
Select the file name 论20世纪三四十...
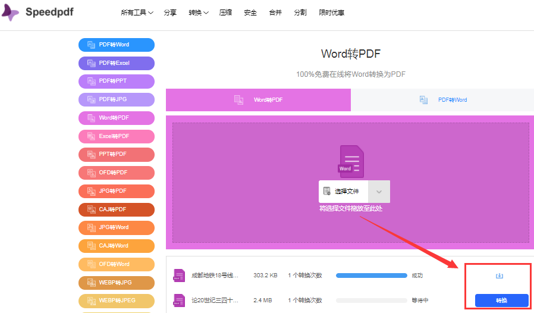tap(215, 301)
